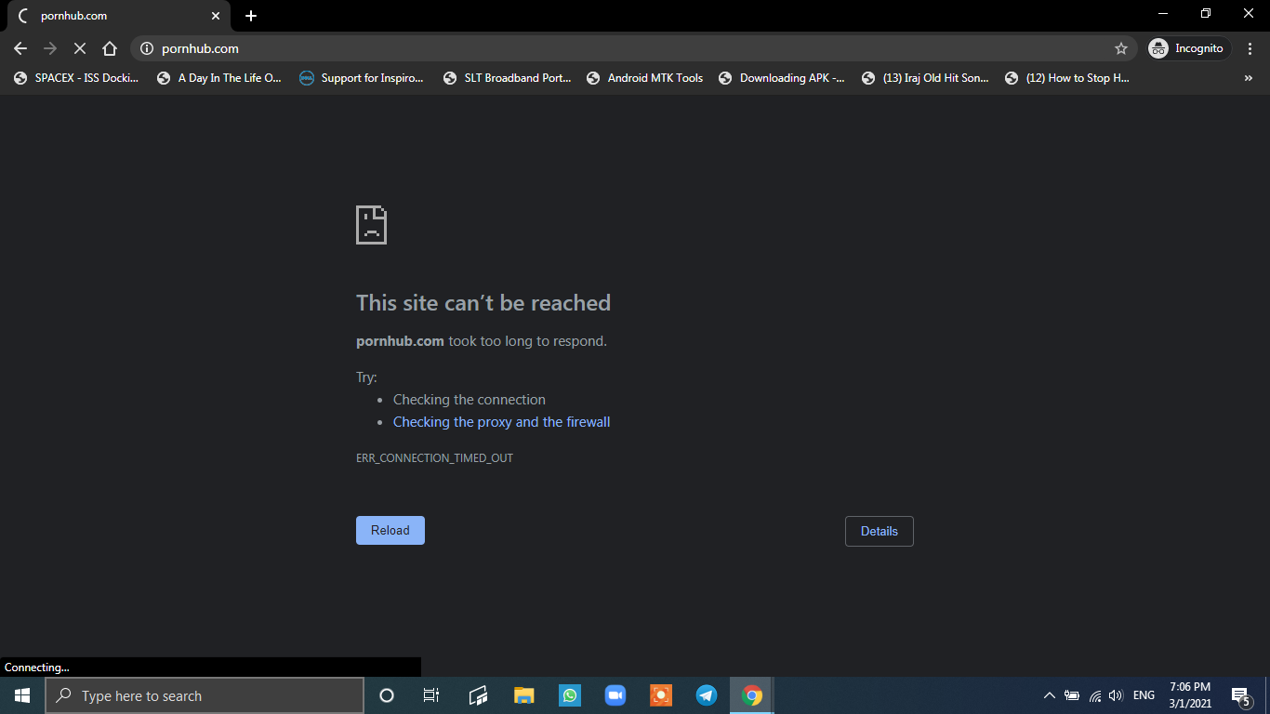The height and width of the screenshot is (714, 1270).
Task: Open the screen-and-windows app icon beside Task View
Action: coord(479,695)
